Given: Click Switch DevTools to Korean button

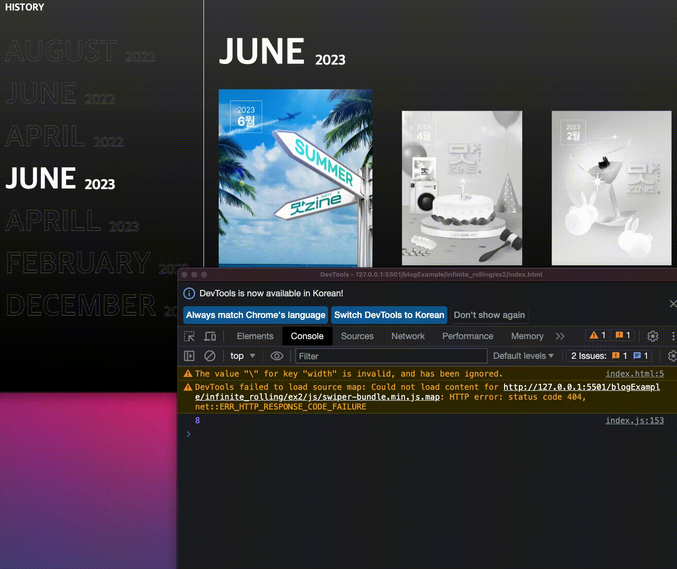Looking at the screenshot, I should (x=389, y=315).
